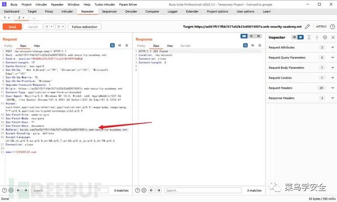The width and height of the screenshot is (337, 202).
Task: Open the Intruder menu
Action: click(41, 4)
